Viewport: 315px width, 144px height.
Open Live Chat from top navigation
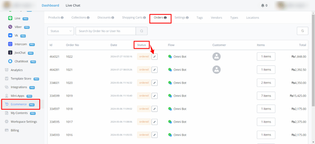pos(73,6)
